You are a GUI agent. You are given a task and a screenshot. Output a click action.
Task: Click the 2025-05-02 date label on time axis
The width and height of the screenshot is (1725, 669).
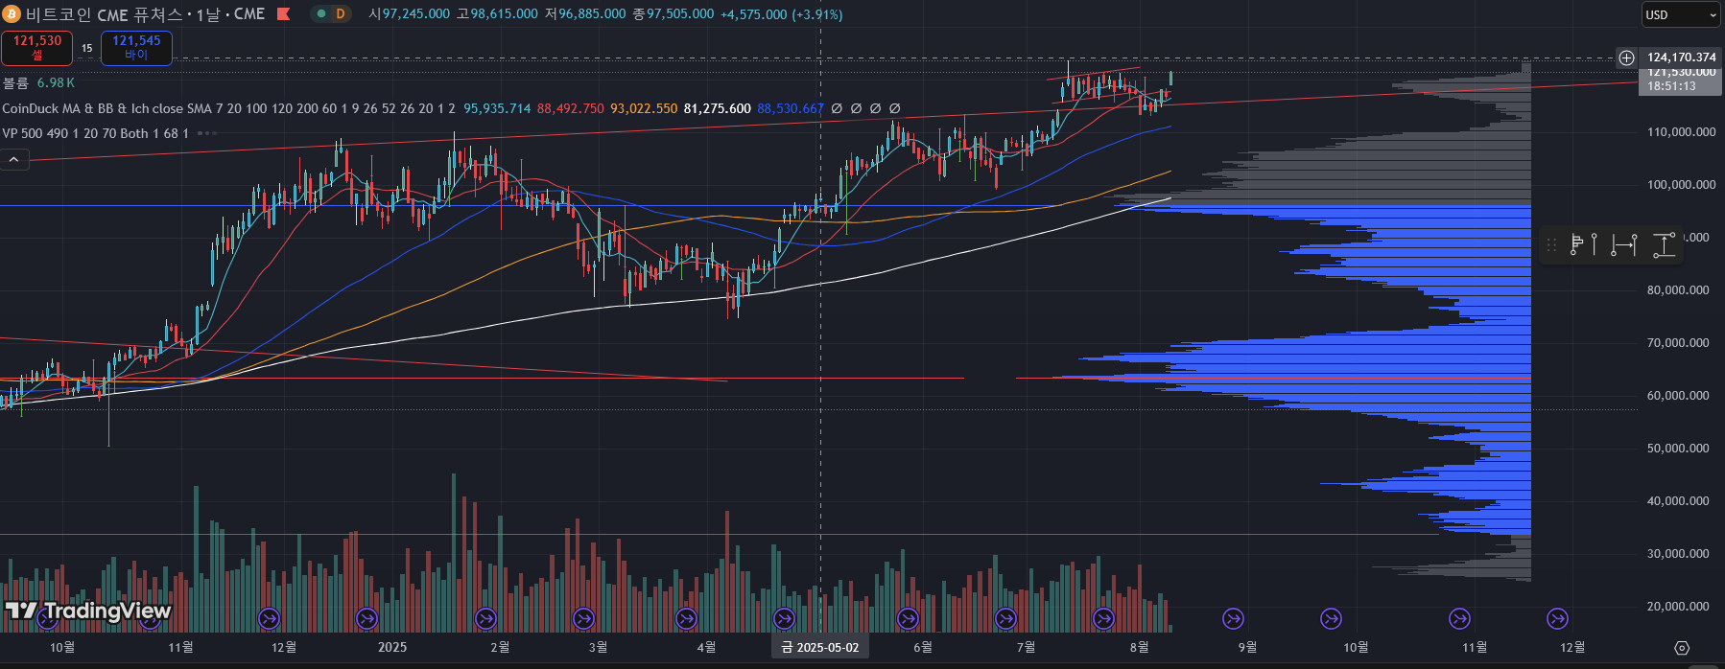coord(820,647)
